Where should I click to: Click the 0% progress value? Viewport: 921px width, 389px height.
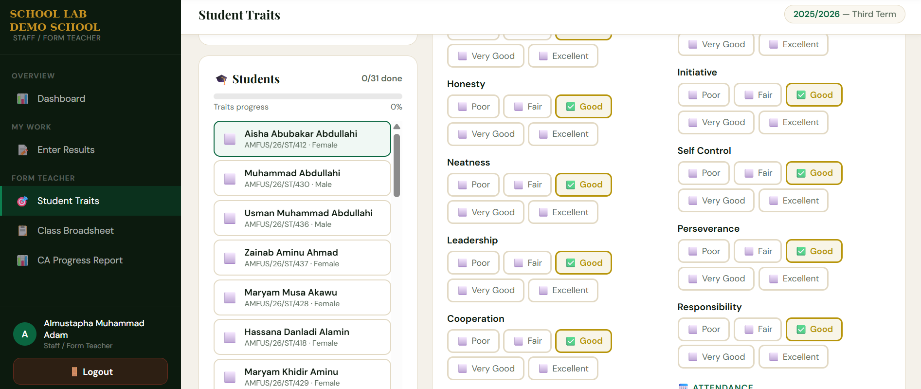[x=397, y=107]
